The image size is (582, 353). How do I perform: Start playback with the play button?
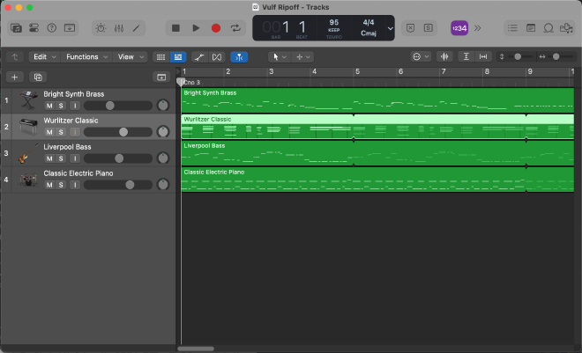(196, 28)
